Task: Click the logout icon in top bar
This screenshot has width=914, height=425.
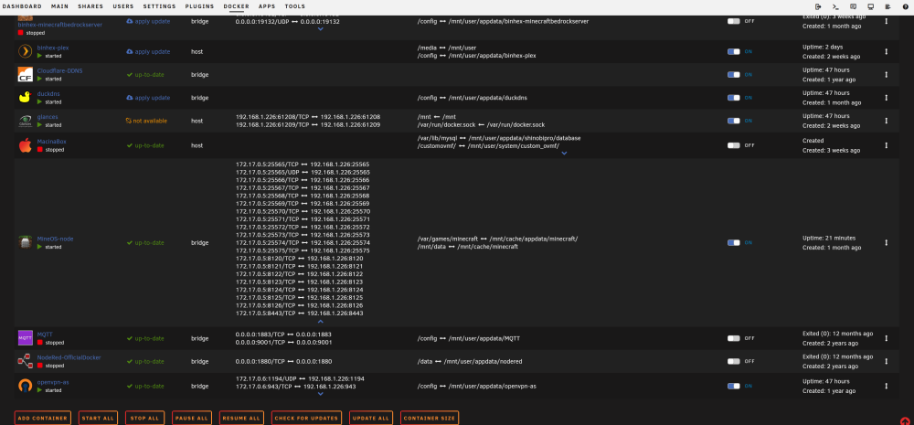Action: pos(818,6)
